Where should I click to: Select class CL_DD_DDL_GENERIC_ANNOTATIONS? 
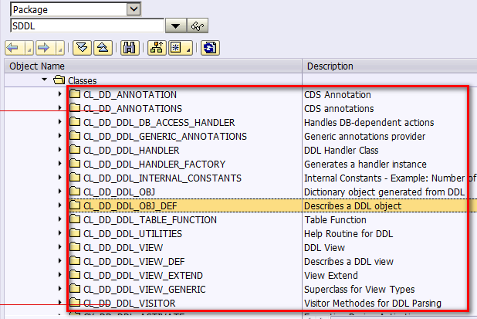[x=165, y=137]
